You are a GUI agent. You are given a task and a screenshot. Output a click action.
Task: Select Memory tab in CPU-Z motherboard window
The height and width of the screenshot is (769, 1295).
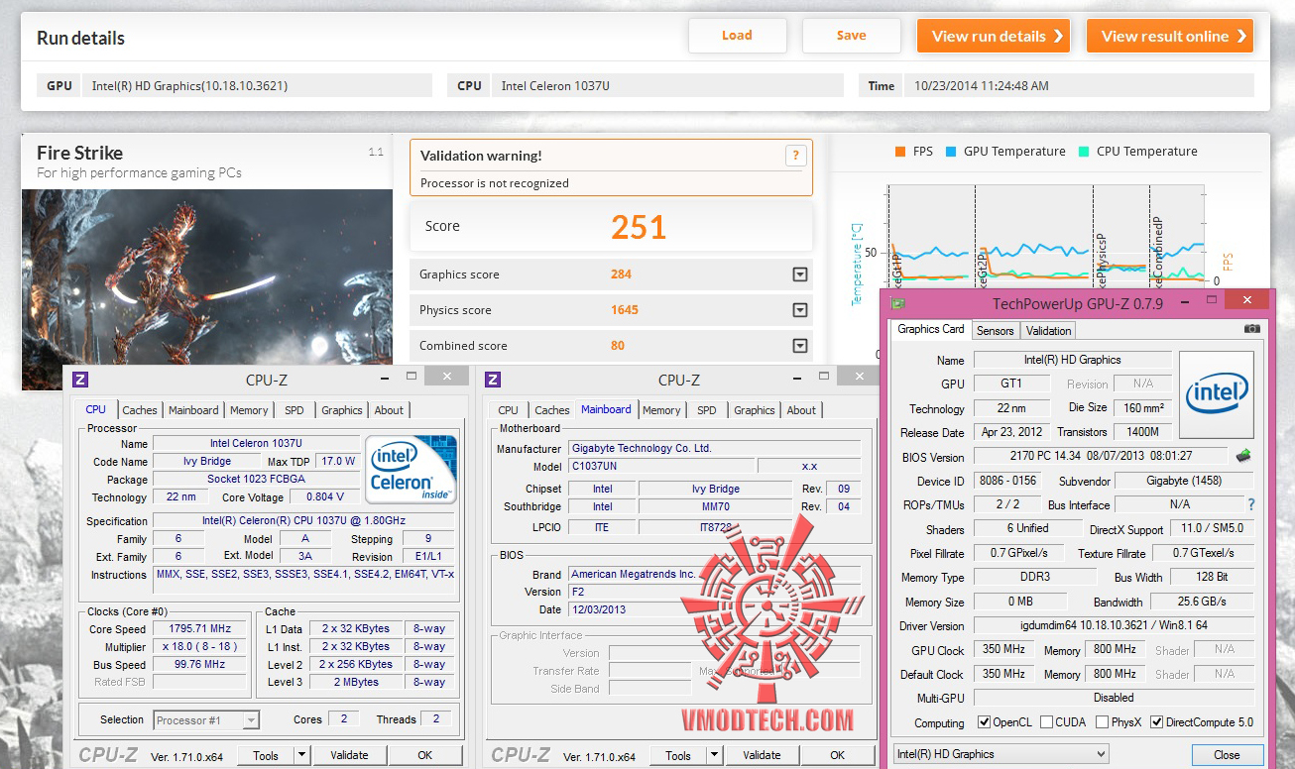pyautogui.click(x=661, y=410)
